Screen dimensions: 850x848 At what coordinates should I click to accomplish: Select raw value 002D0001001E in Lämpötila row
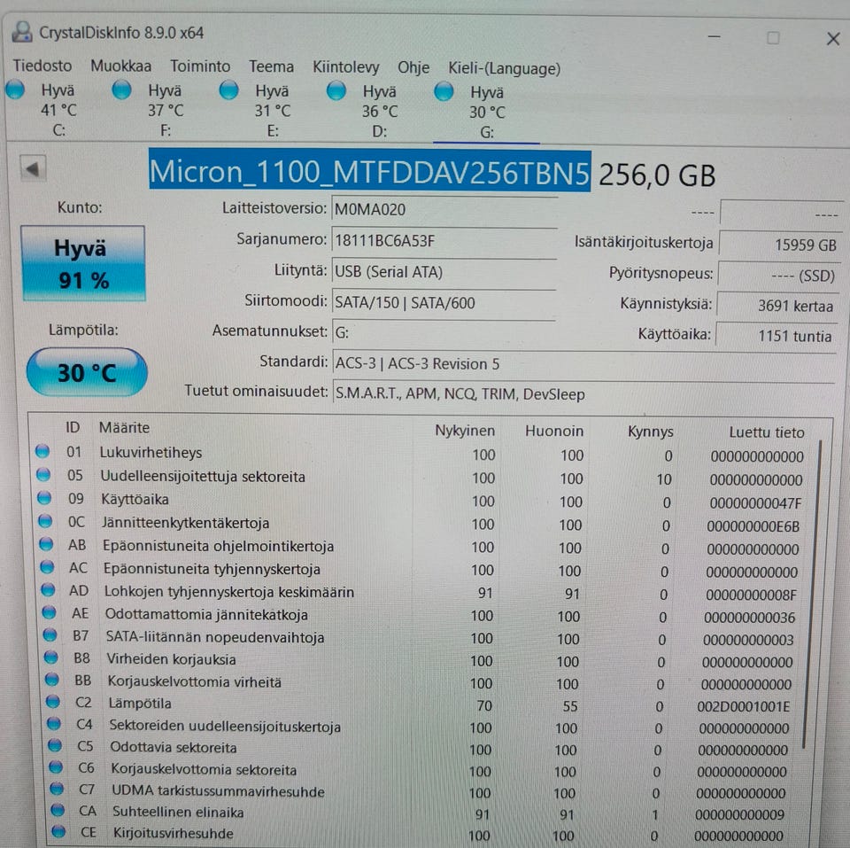(x=743, y=707)
